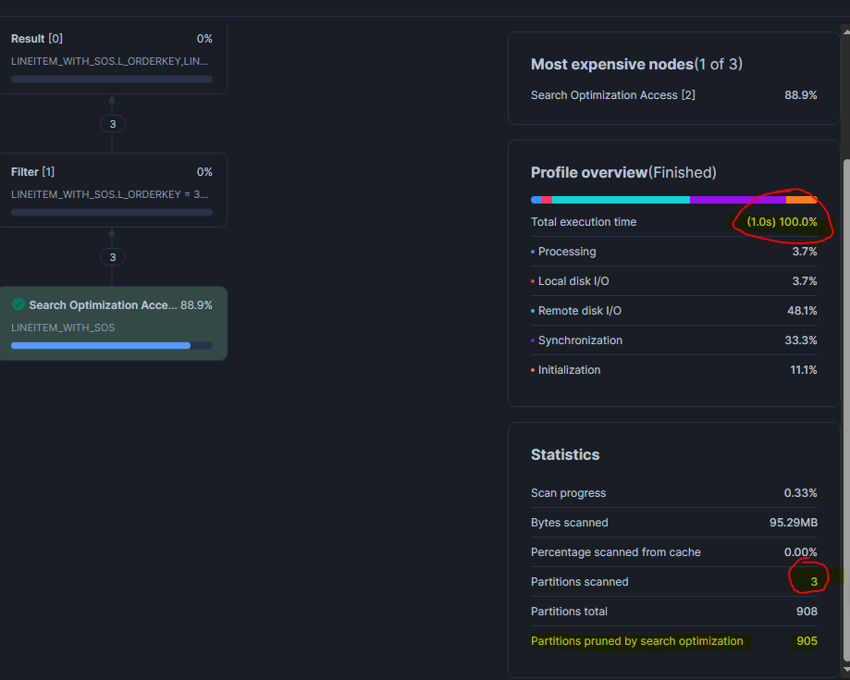
Task: Click the Total execution time row
Action: click(673, 222)
